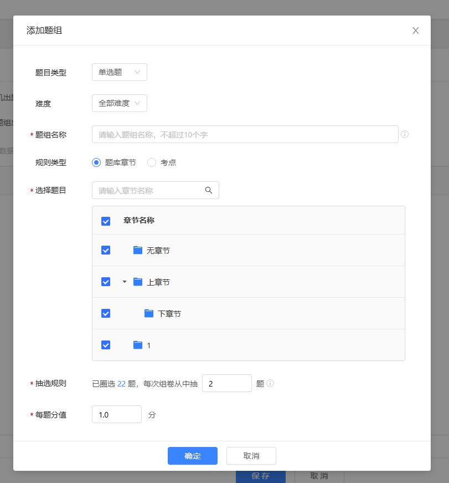
Task: Click the 章节名称 column header
Action: pyautogui.click(x=139, y=220)
